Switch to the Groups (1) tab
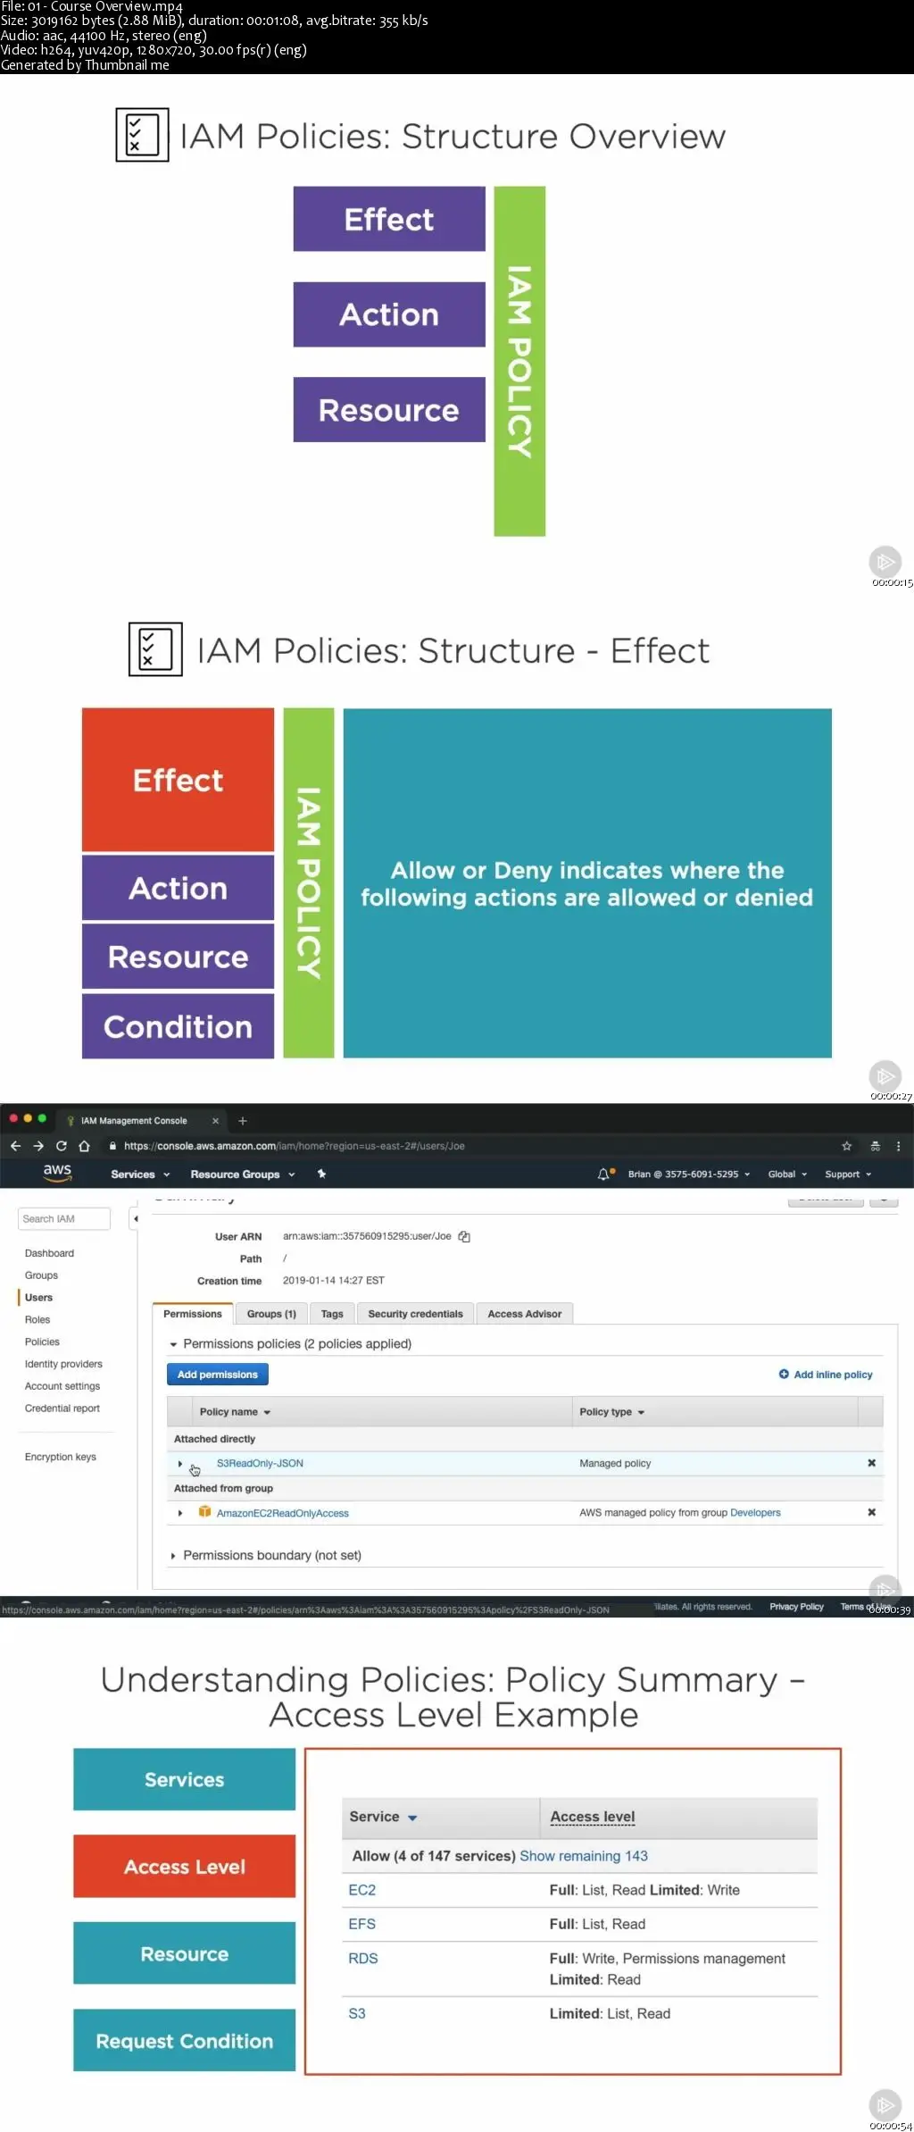 (271, 1314)
